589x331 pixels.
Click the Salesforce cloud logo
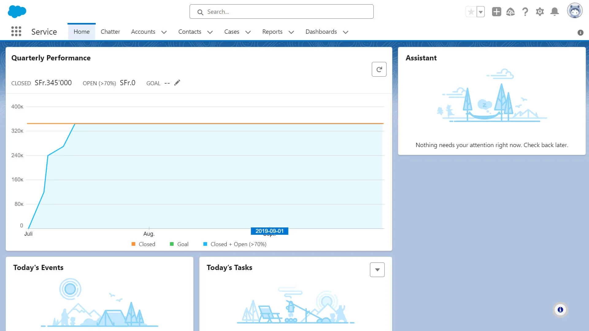(x=17, y=12)
